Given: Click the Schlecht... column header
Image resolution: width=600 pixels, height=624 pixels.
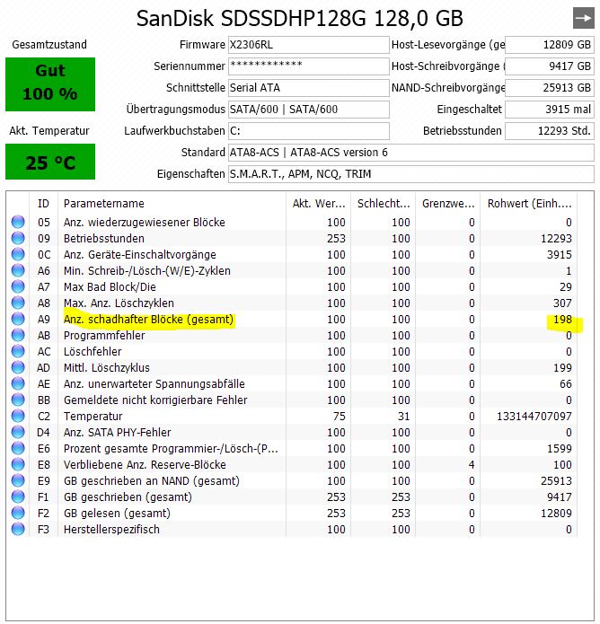Looking at the screenshot, I should coord(383,203).
